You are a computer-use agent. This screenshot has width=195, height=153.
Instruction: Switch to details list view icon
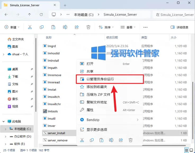187,150
